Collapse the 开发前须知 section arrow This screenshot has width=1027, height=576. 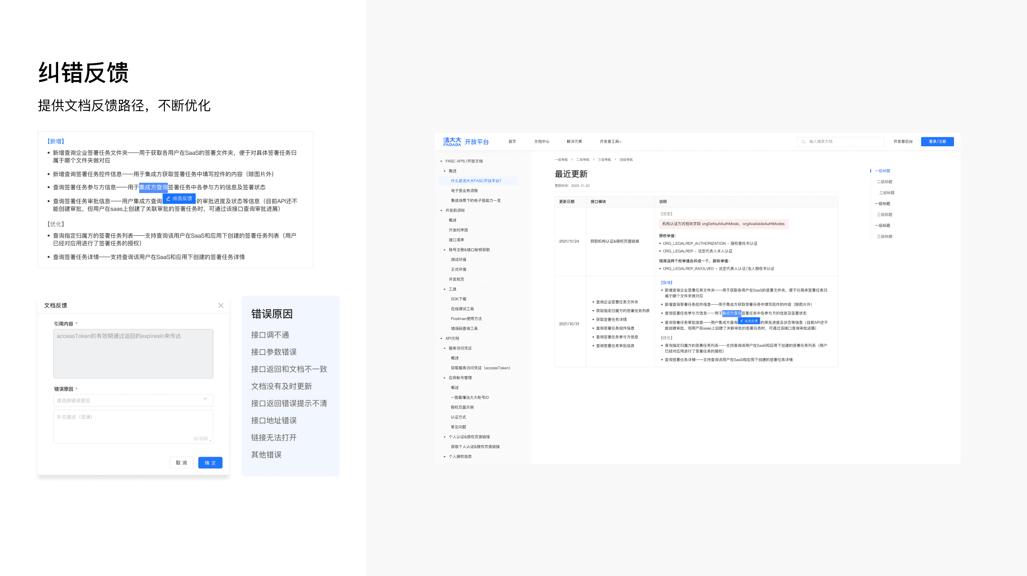[441, 211]
